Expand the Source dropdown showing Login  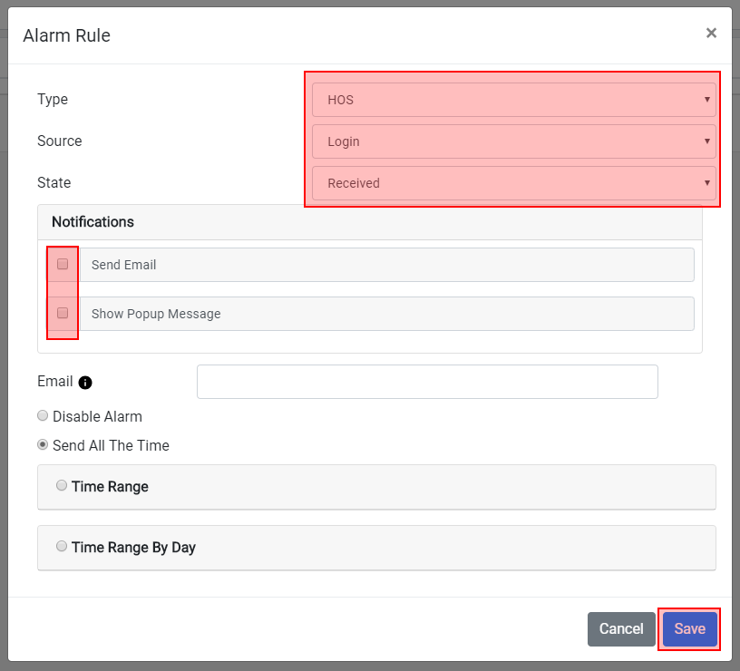click(514, 141)
